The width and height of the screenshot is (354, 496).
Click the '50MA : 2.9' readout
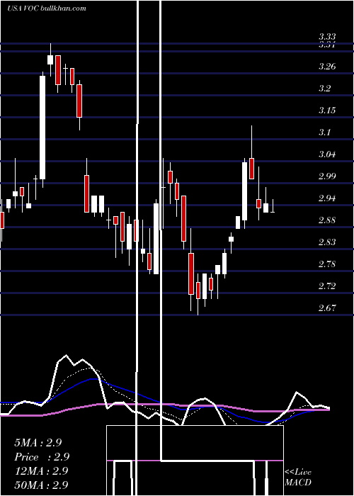pos(41,485)
